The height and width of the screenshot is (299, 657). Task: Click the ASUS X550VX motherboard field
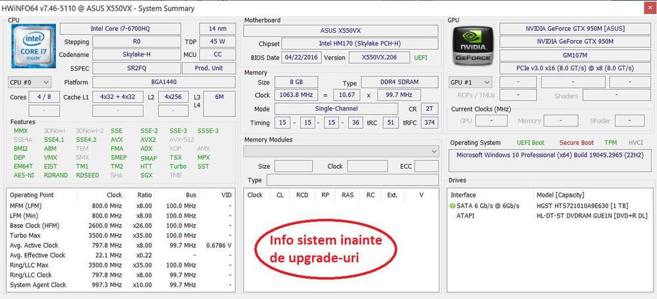pos(340,31)
